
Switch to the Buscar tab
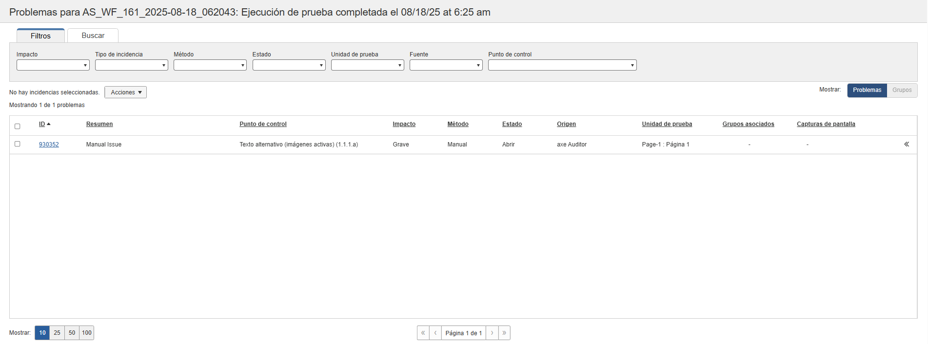pyautogui.click(x=93, y=36)
